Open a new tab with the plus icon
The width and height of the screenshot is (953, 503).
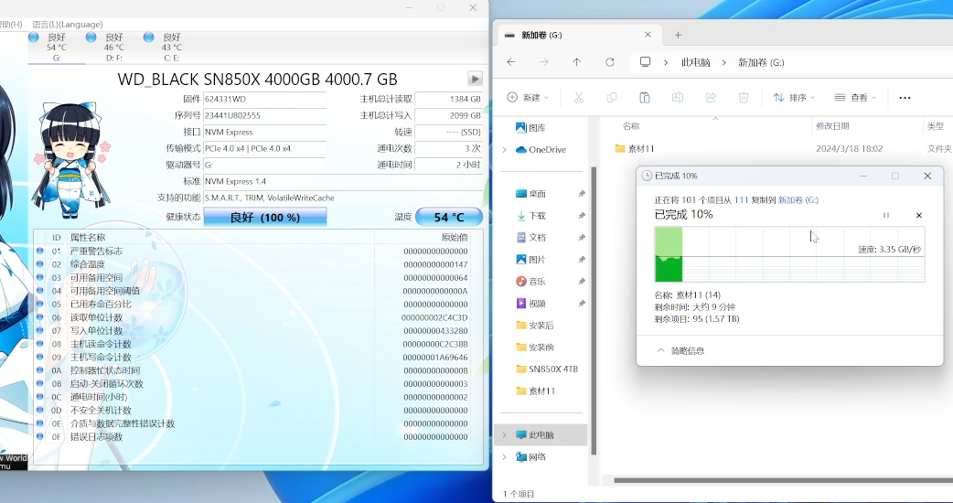point(678,36)
